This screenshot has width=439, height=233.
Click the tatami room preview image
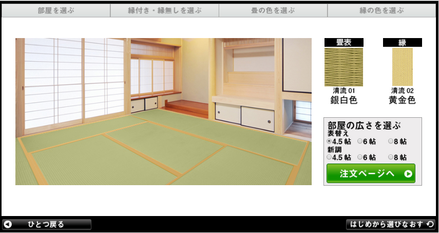click(163, 112)
